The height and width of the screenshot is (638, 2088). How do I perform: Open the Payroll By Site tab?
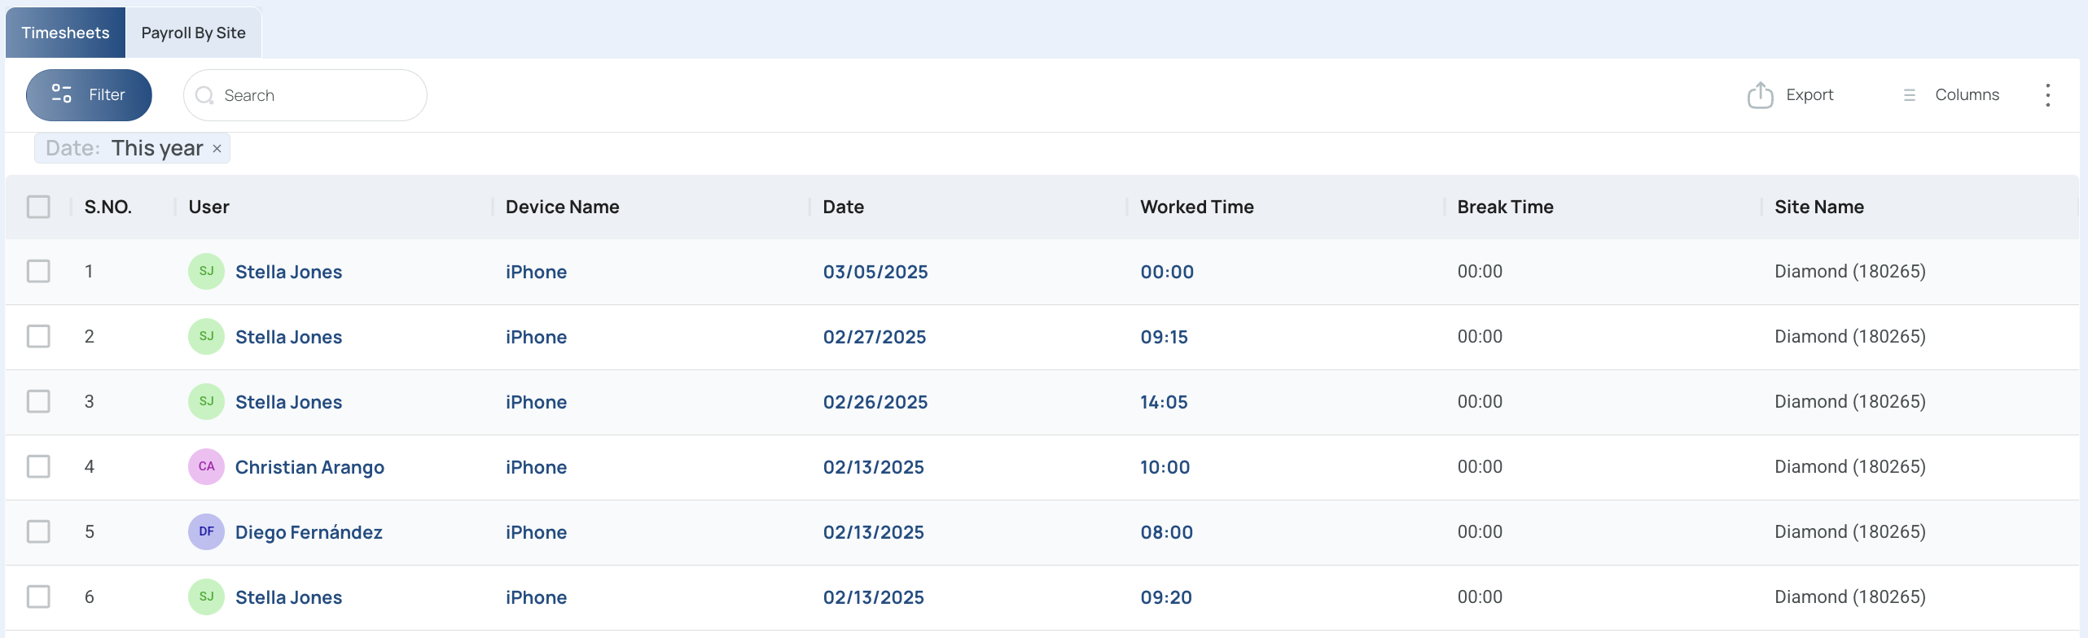click(193, 33)
